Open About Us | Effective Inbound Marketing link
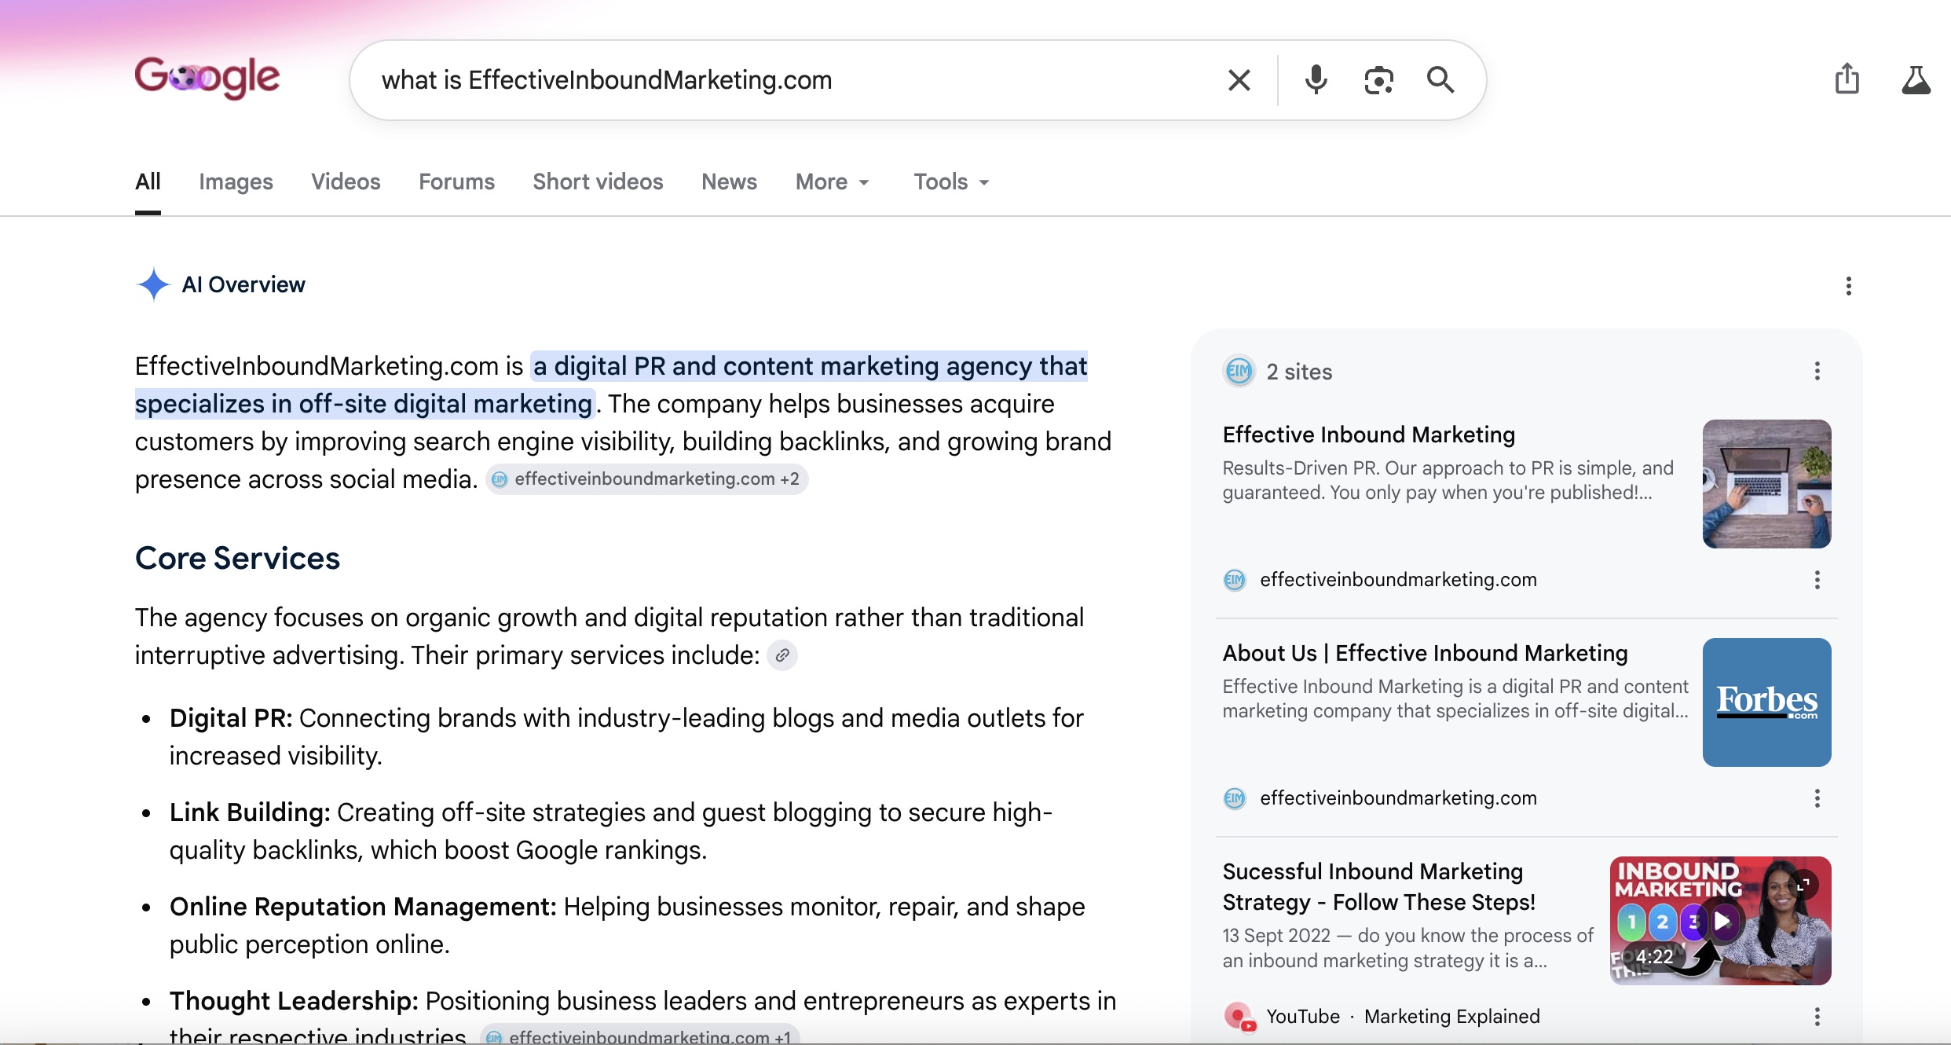This screenshot has width=1951, height=1045. point(1425,653)
